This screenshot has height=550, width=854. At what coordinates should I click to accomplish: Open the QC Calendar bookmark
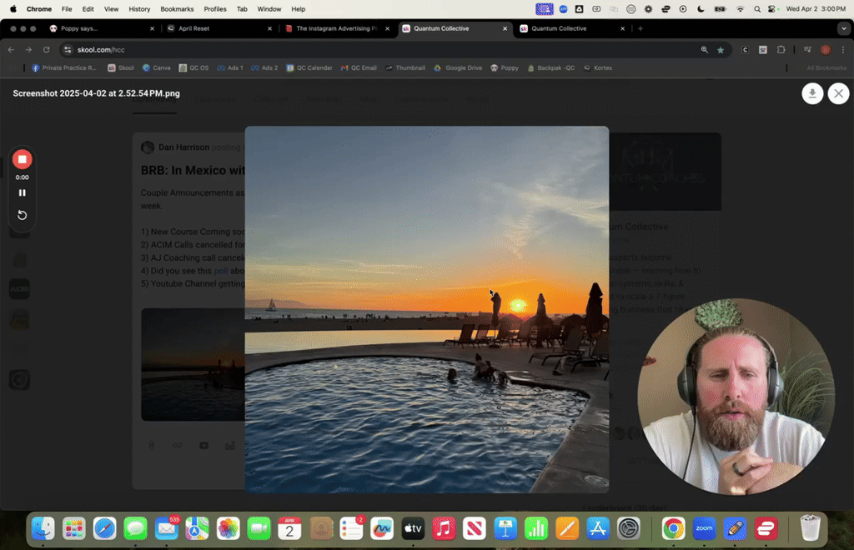pos(309,68)
